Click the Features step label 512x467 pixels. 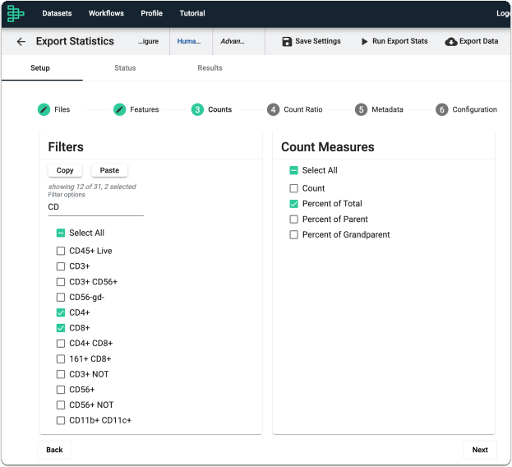click(145, 109)
